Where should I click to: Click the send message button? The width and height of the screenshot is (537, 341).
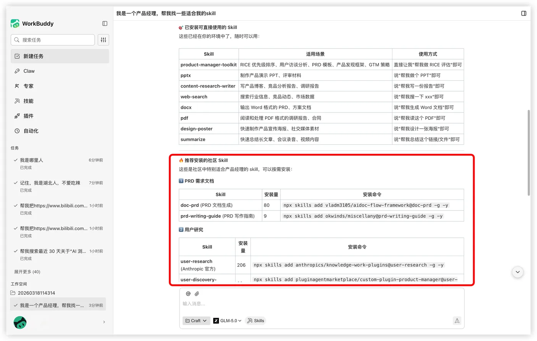pyautogui.click(x=457, y=321)
